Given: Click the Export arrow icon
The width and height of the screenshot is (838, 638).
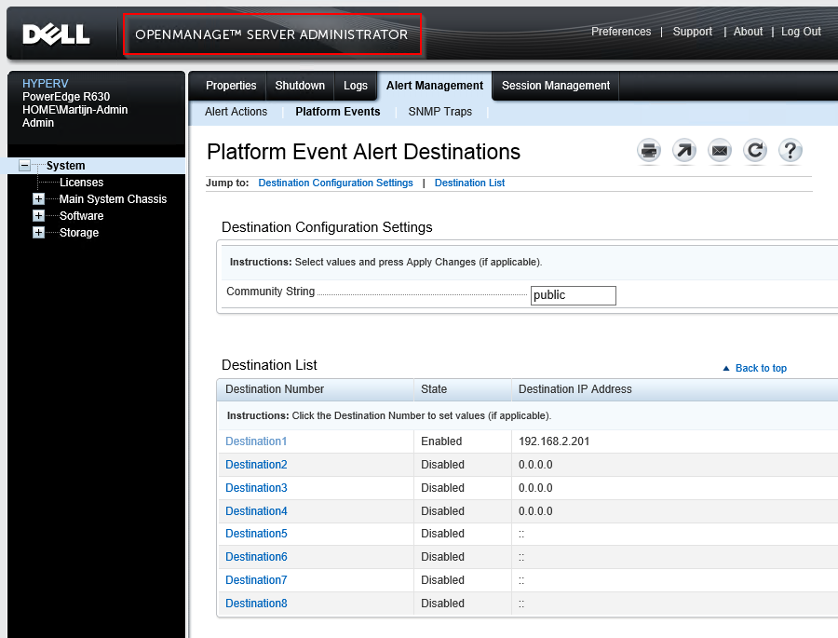Looking at the screenshot, I should (x=684, y=151).
